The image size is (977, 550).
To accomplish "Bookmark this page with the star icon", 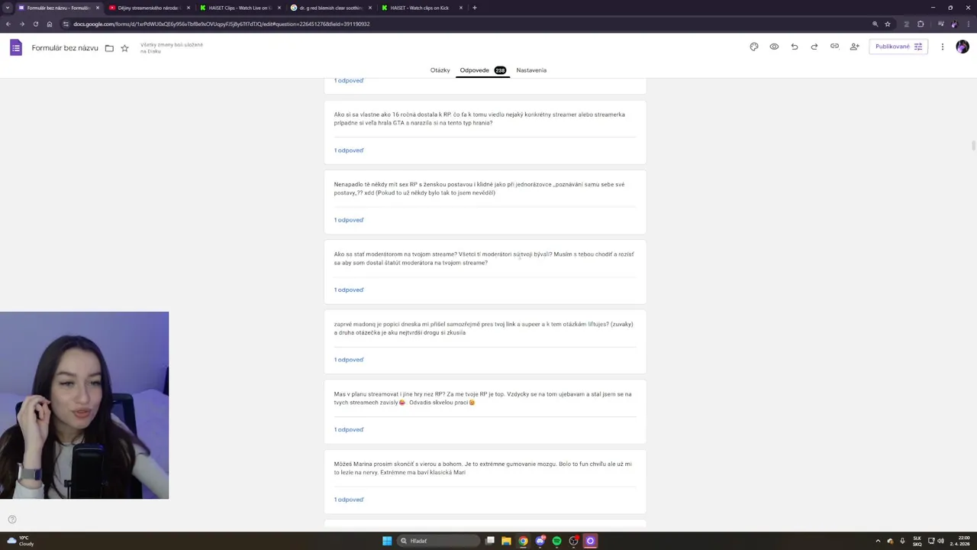I will pyautogui.click(x=888, y=24).
